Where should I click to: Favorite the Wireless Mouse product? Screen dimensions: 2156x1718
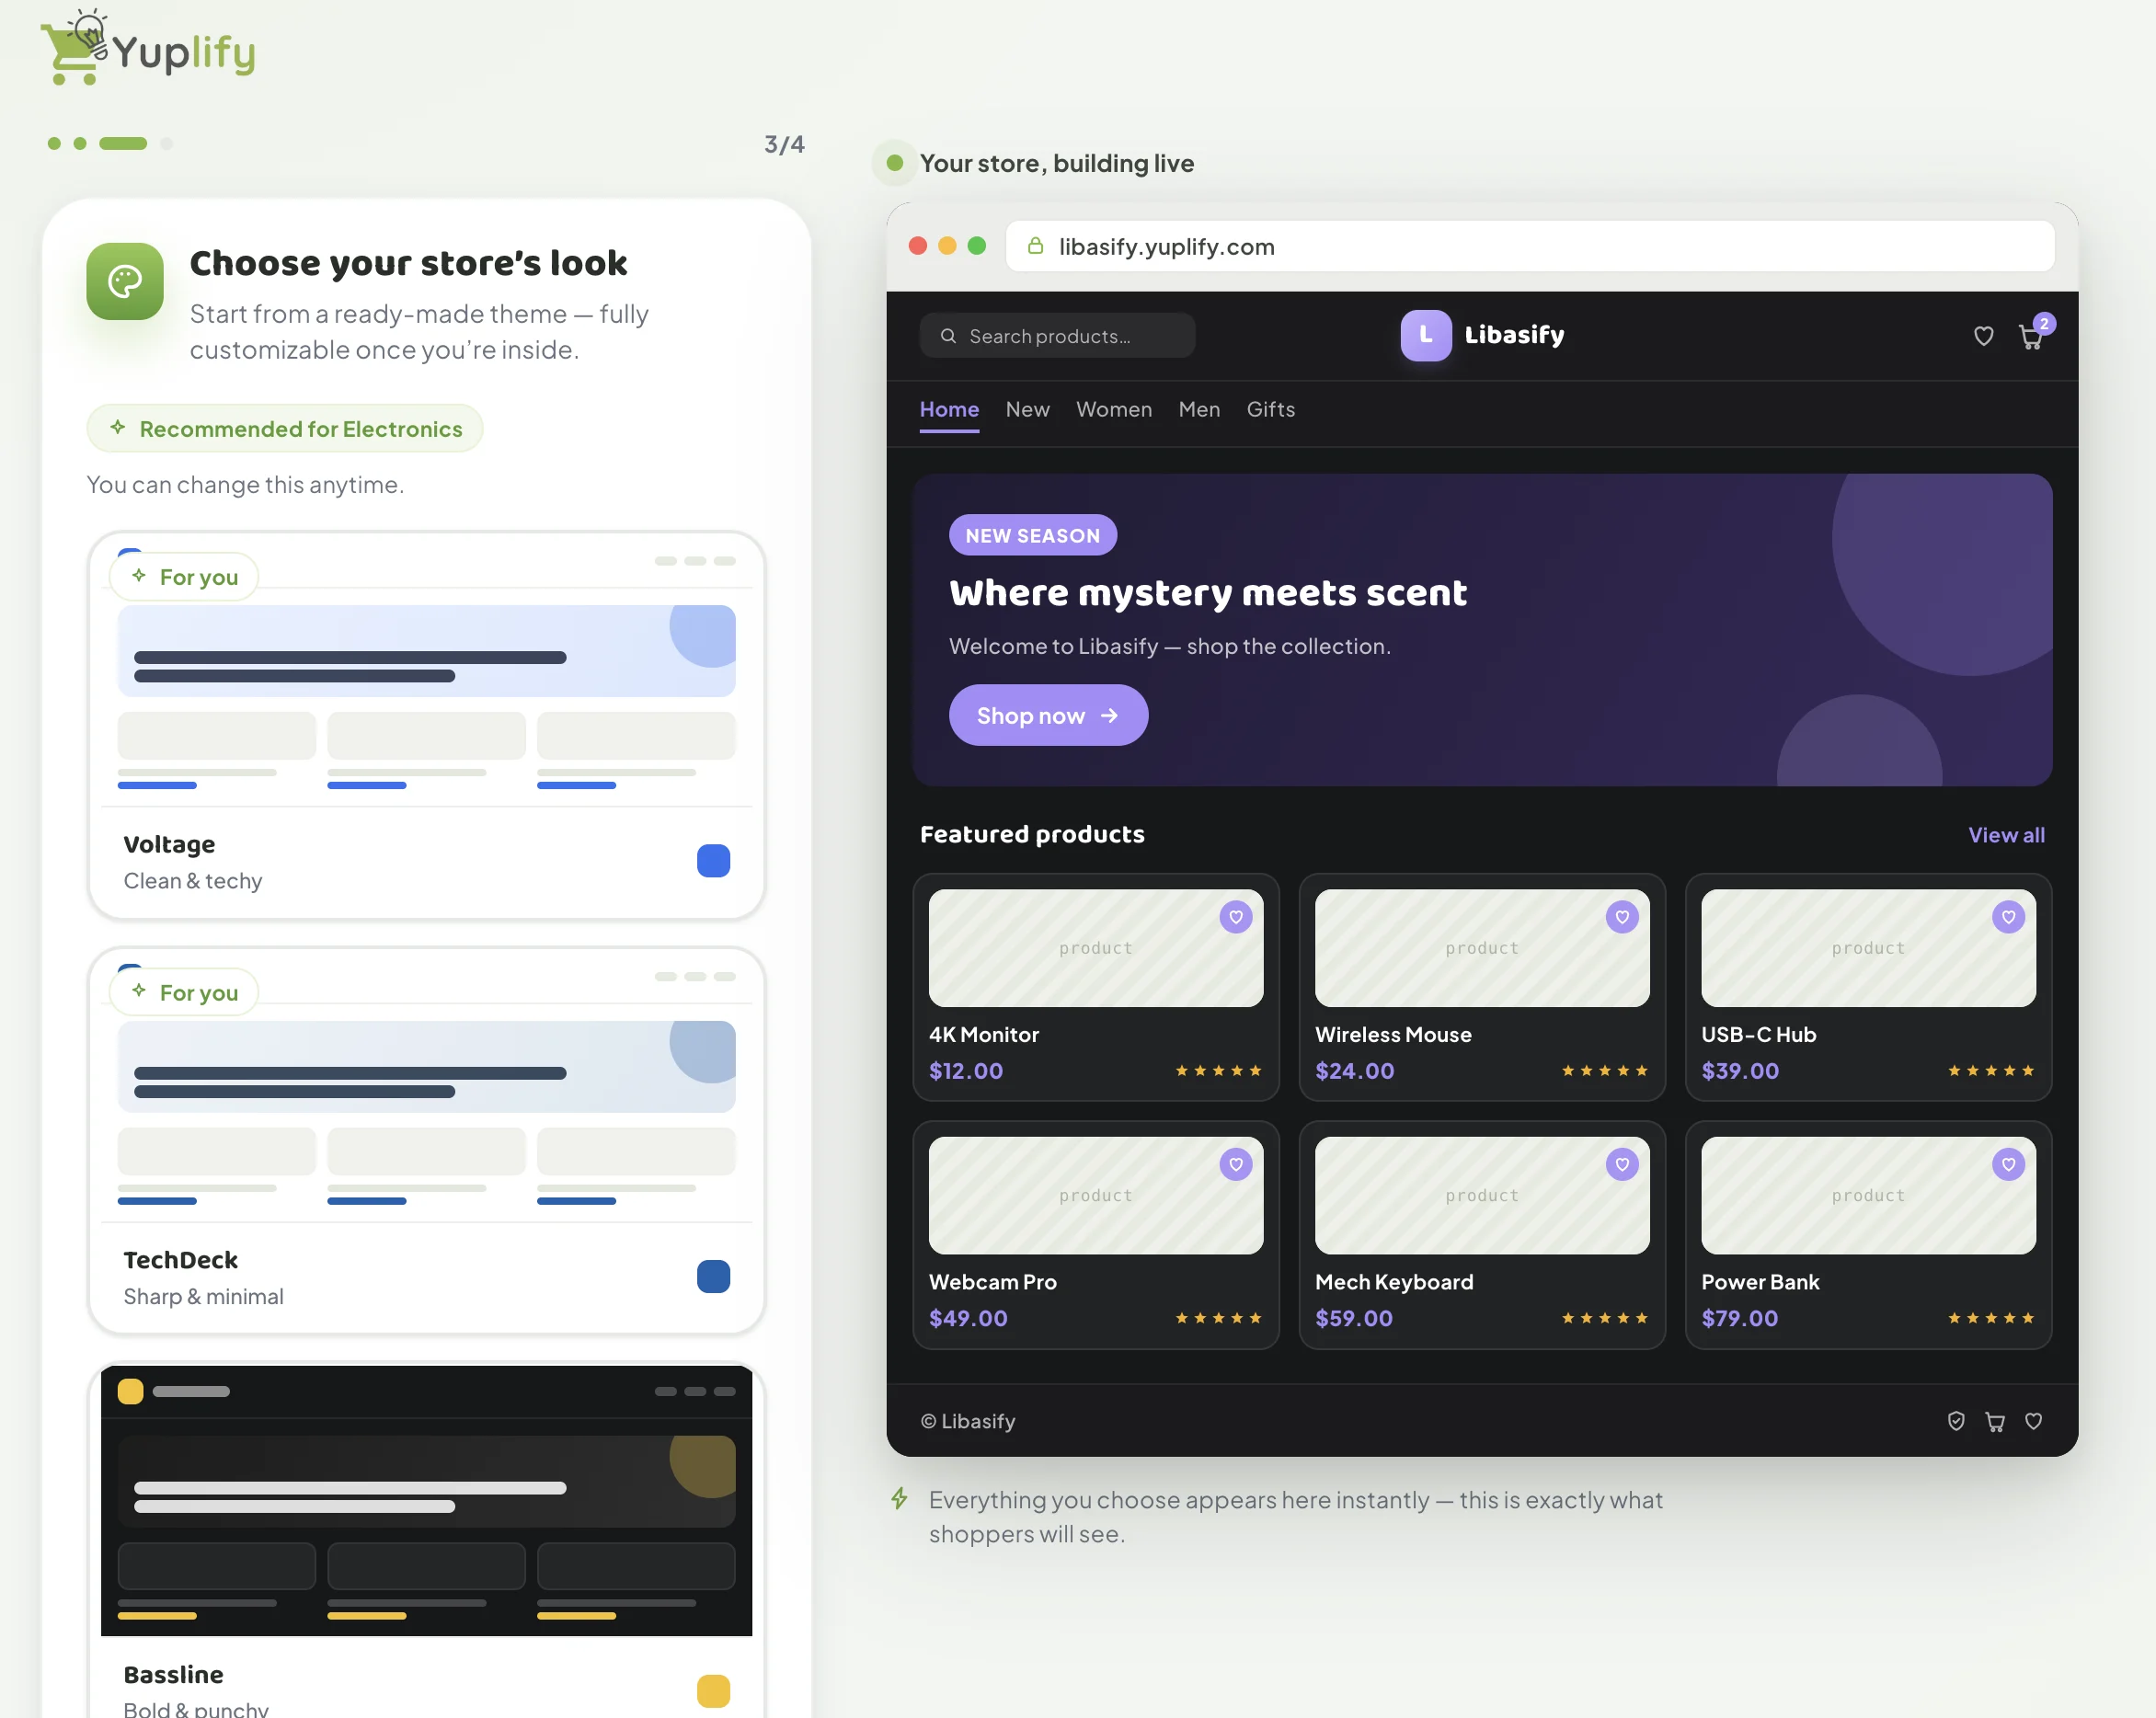tap(1621, 917)
